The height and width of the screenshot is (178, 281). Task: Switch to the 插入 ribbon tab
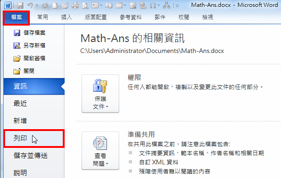tap(66, 17)
